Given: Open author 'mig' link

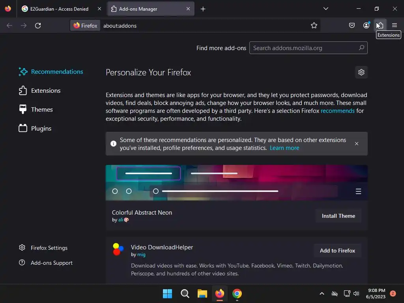Looking at the screenshot, I should click(141, 254).
